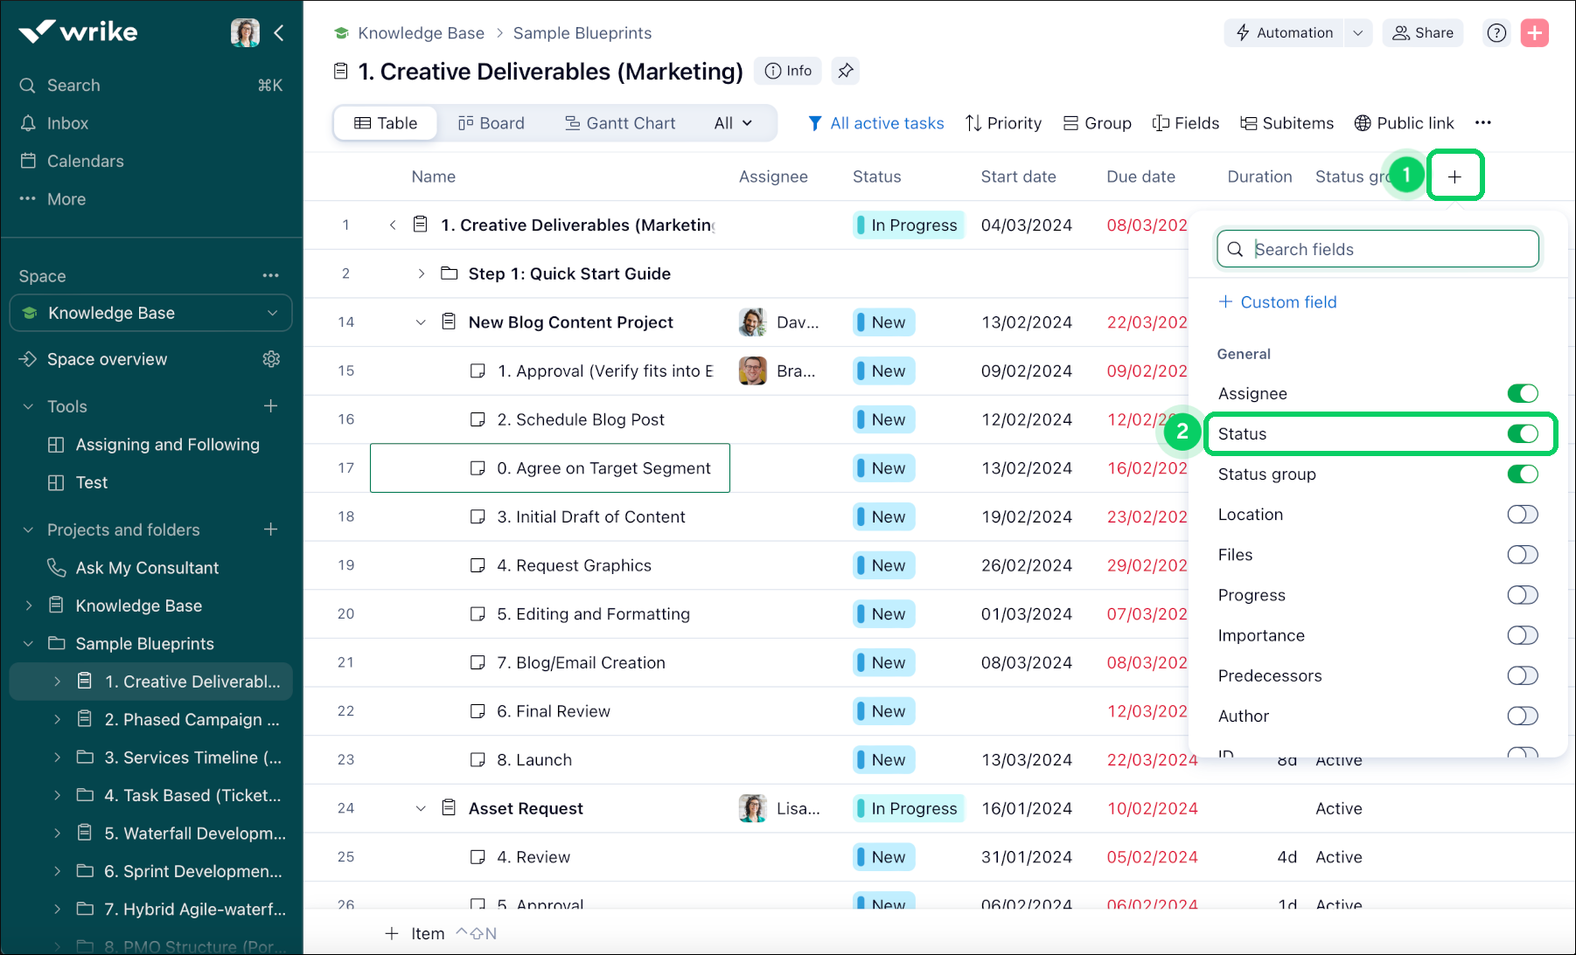The height and width of the screenshot is (955, 1576).
Task: Switch to the Board view tab
Action: tap(492, 123)
